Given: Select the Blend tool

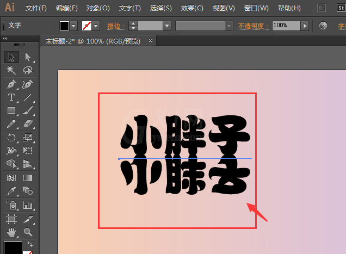Looking at the screenshot, I should coord(28,191).
